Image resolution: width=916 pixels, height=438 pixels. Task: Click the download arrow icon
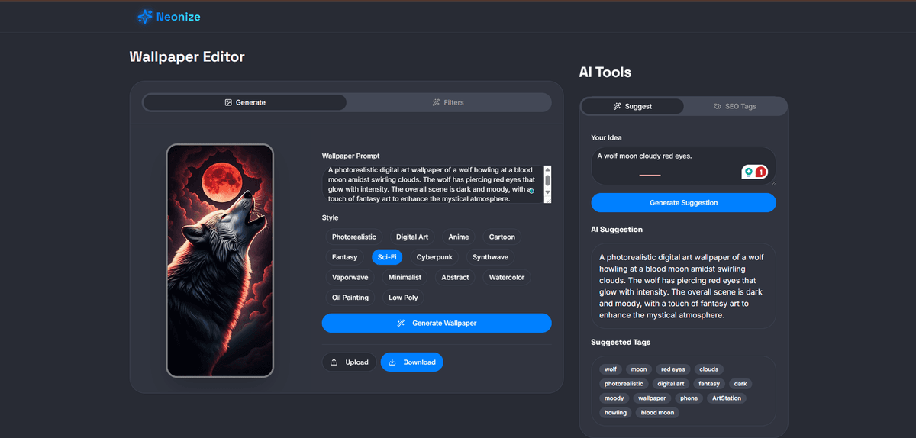click(392, 362)
